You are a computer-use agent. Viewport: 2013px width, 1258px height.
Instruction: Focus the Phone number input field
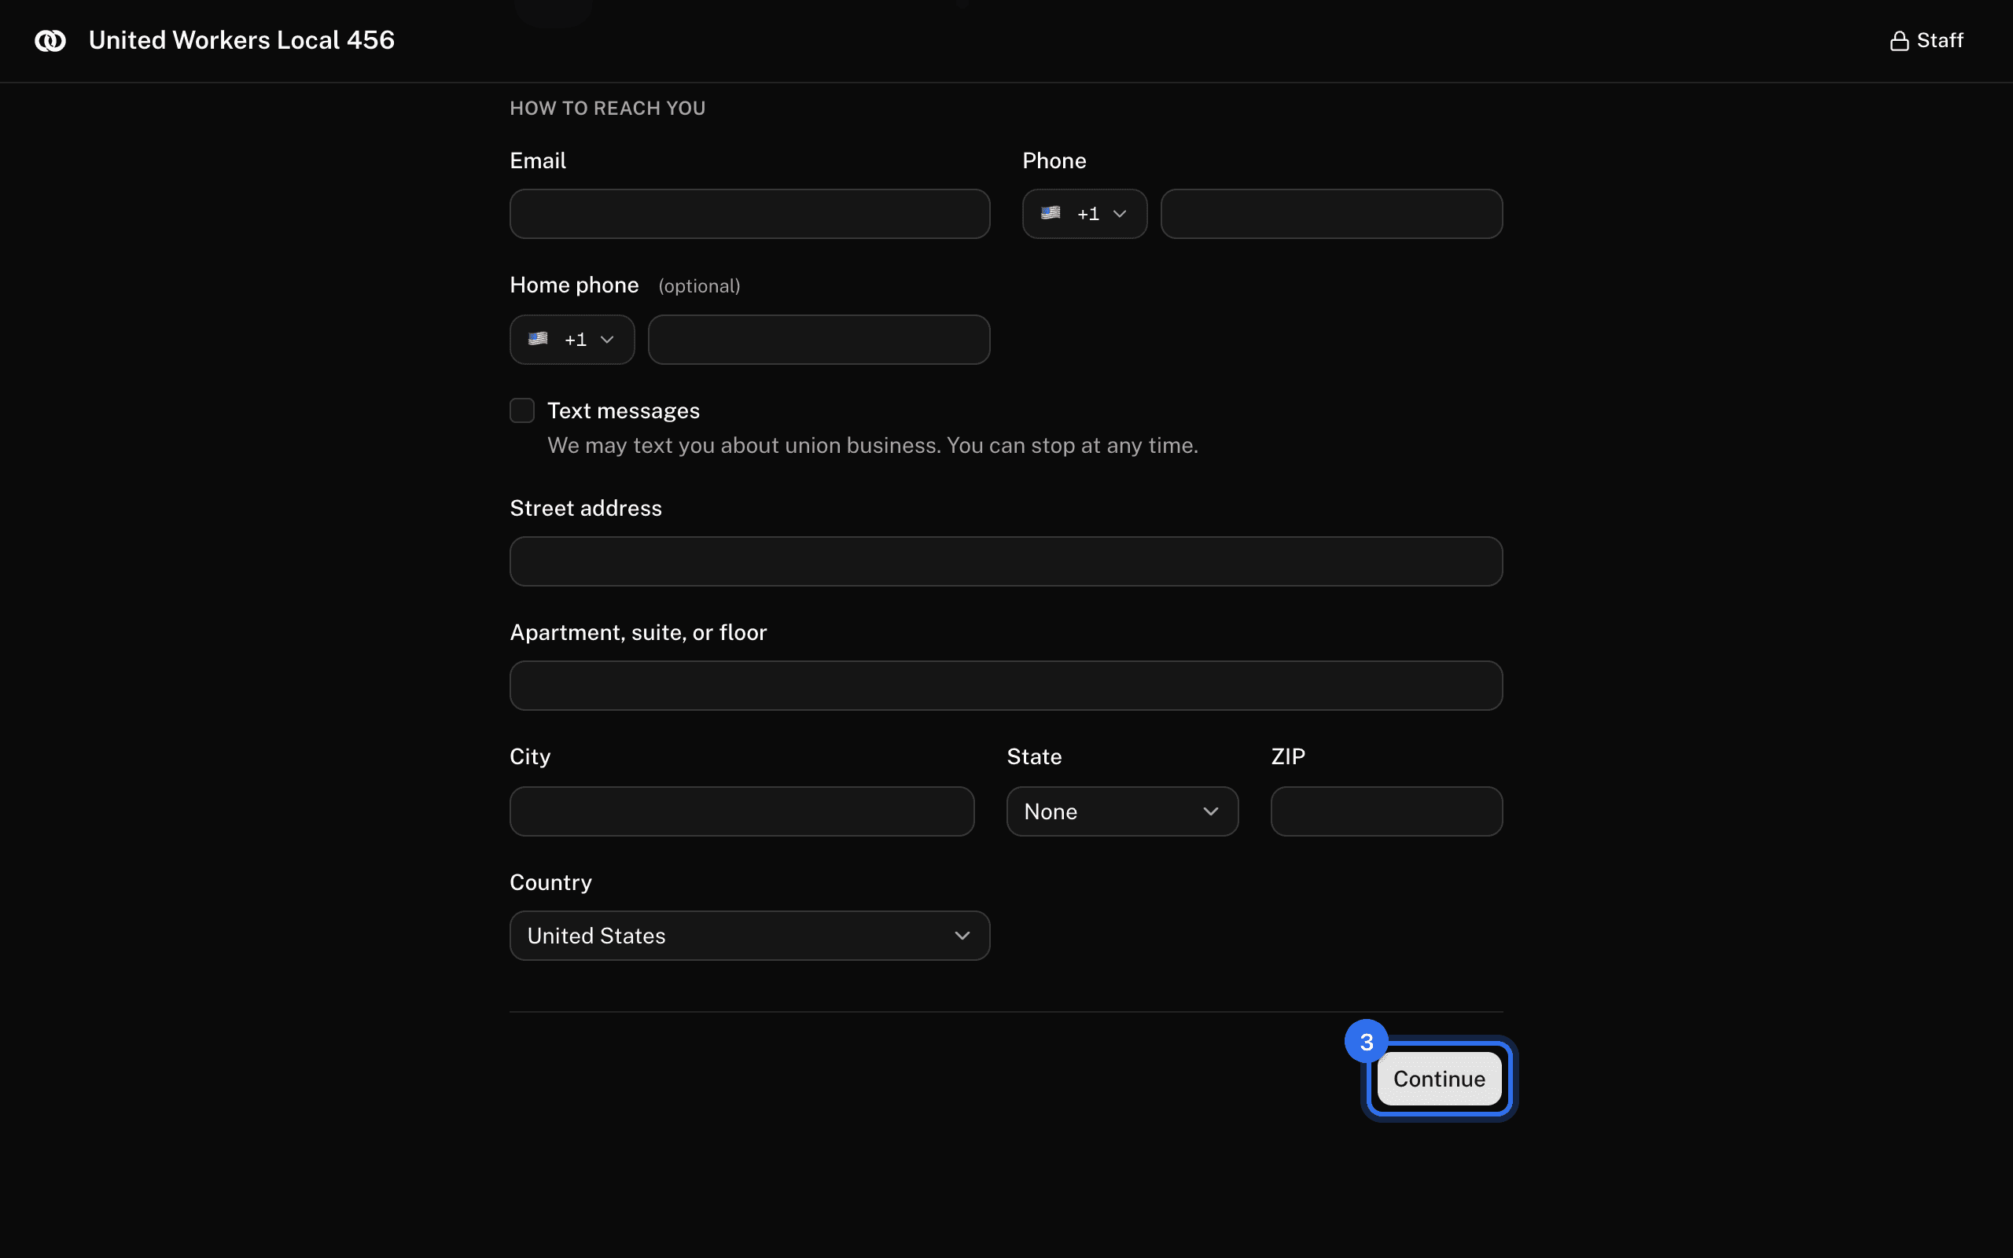coord(1331,214)
